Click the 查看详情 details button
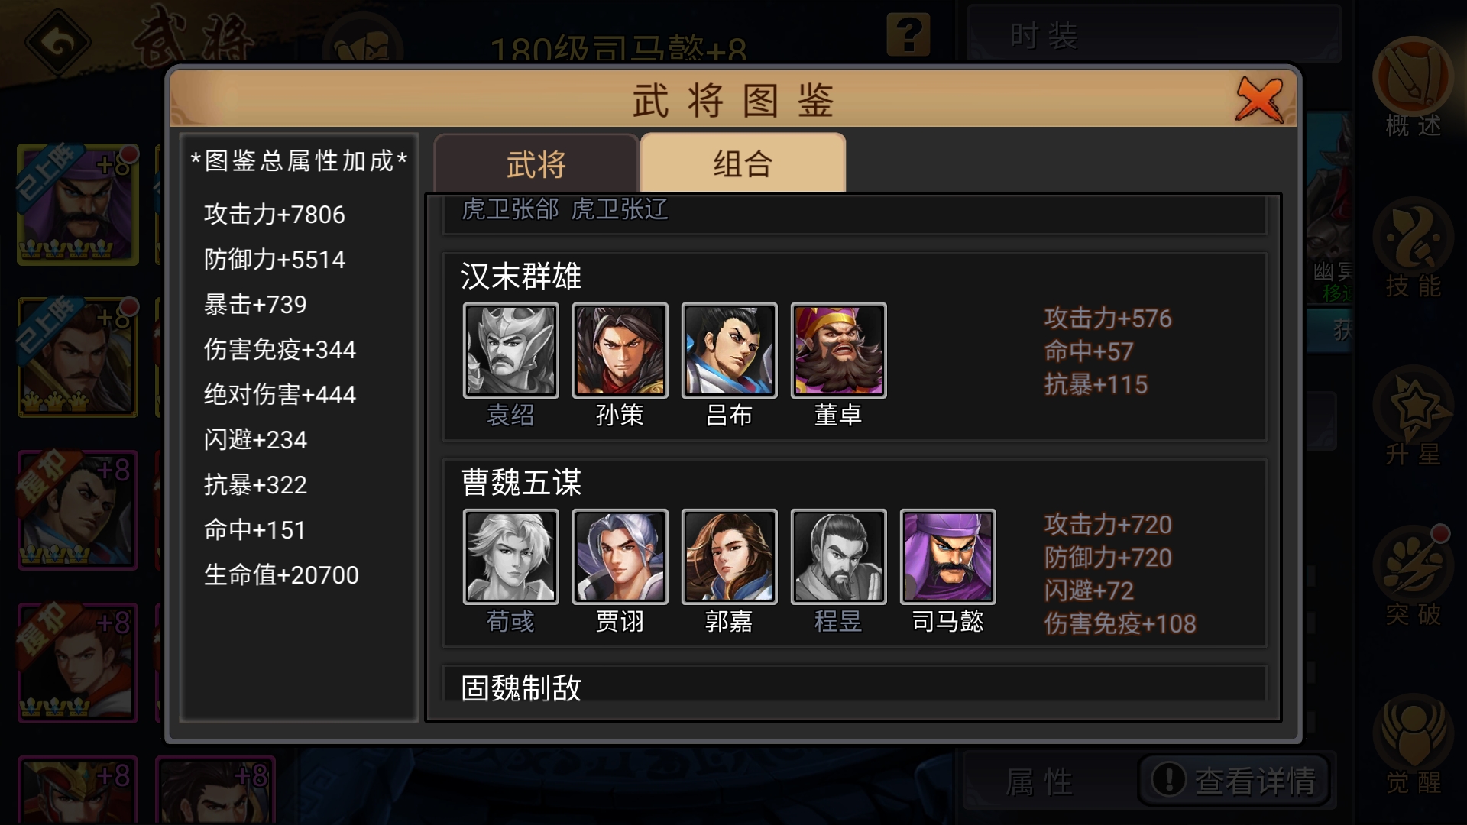 pos(1234,780)
